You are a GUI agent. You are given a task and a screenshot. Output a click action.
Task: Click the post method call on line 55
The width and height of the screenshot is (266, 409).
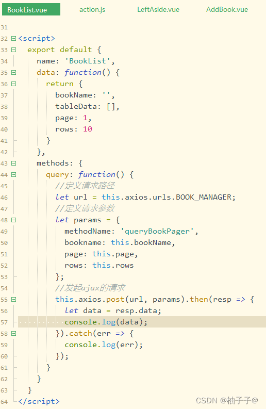click(x=115, y=300)
